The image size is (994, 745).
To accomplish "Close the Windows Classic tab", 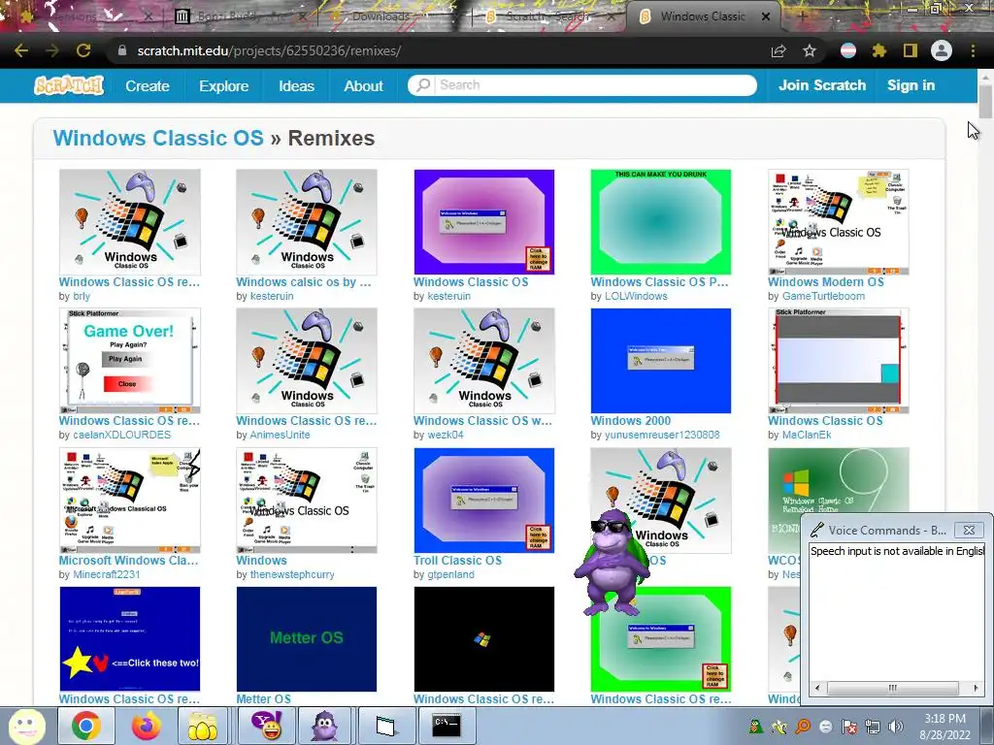I will 766,16.
